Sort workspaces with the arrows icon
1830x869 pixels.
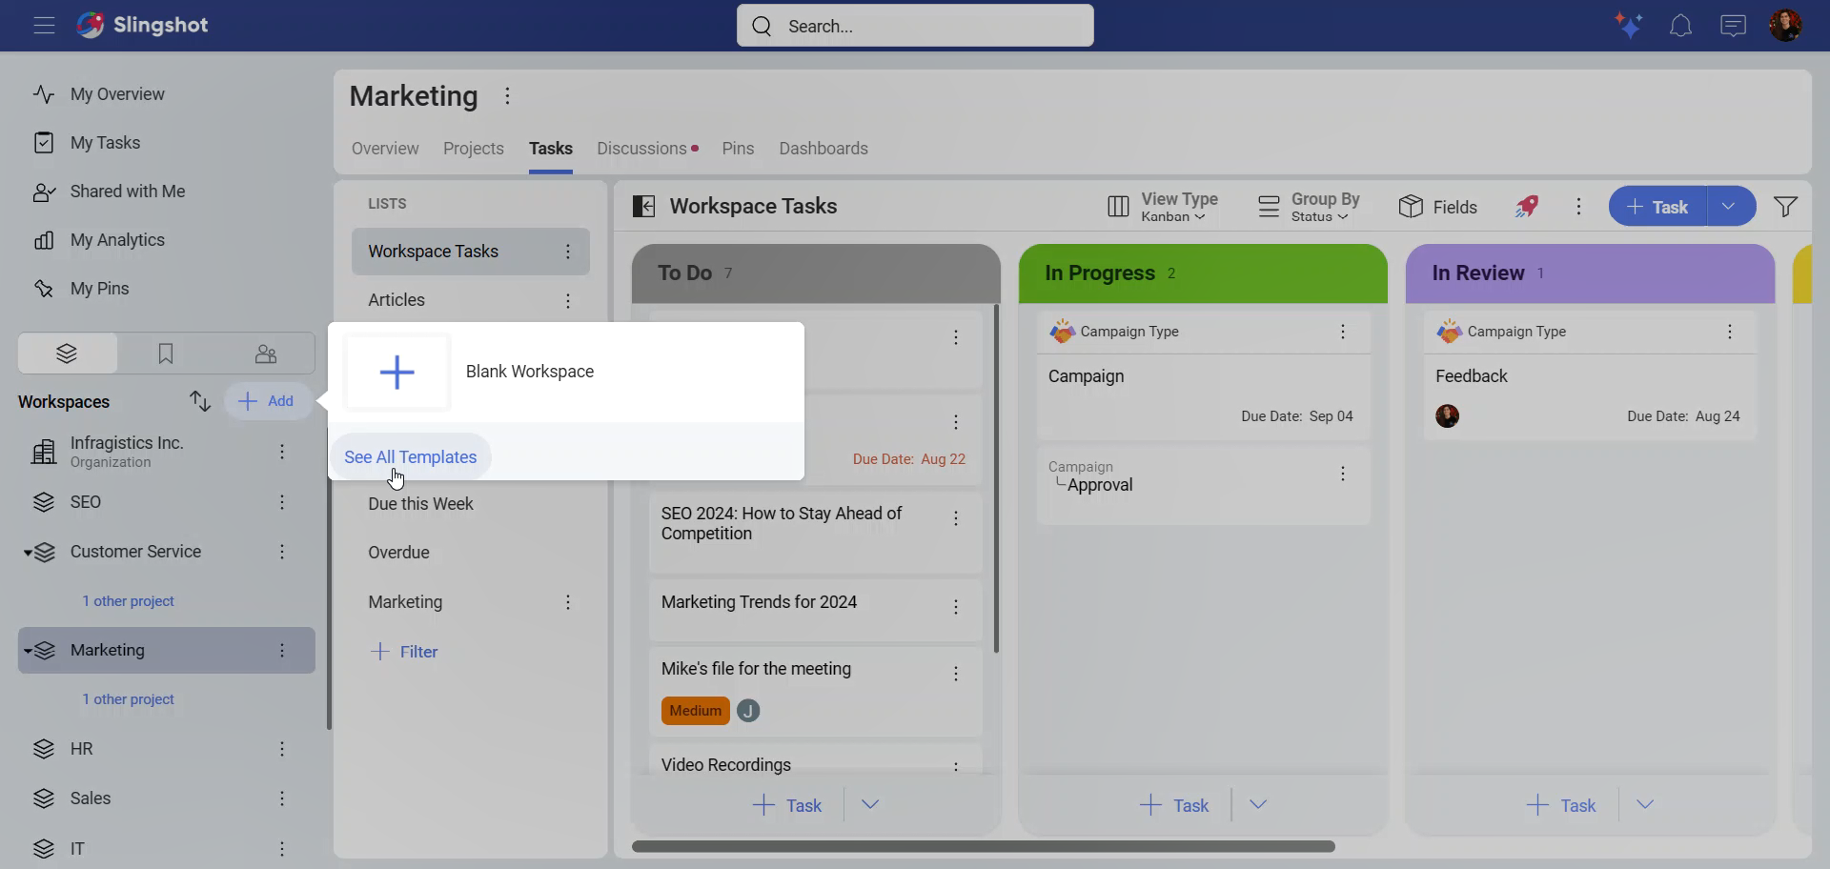click(199, 401)
